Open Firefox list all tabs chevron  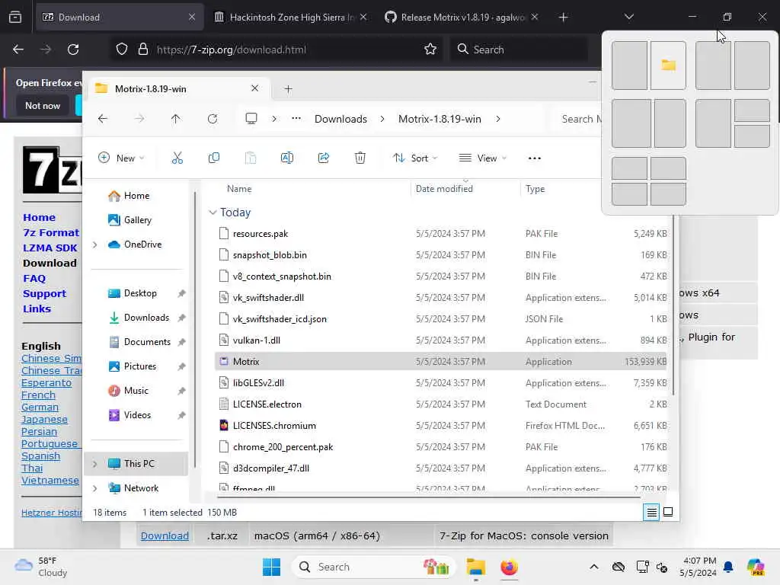pos(628,18)
